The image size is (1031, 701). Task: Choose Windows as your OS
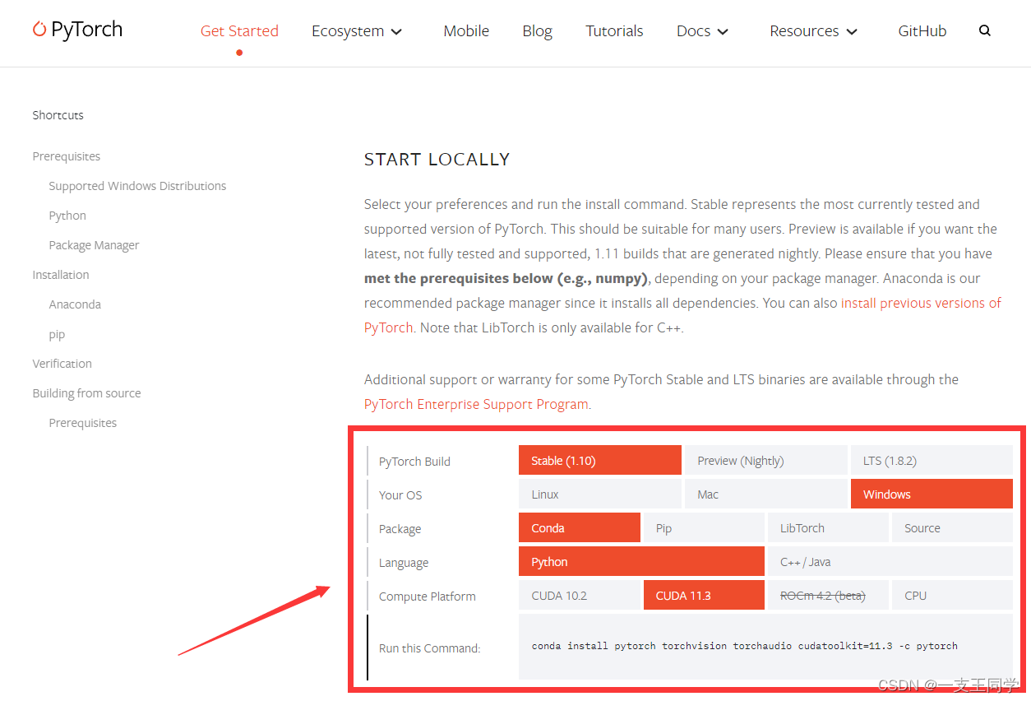[x=932, y=494]
